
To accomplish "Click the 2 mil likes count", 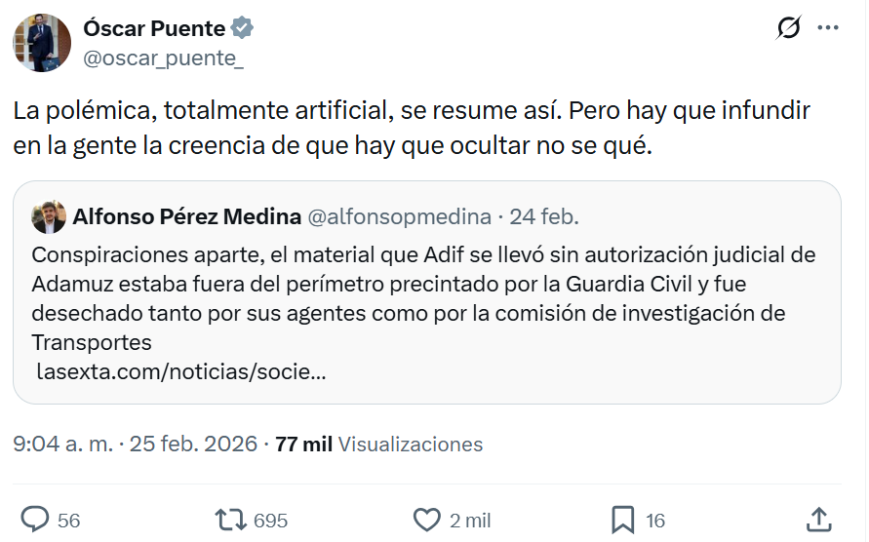I will point(470,521).
